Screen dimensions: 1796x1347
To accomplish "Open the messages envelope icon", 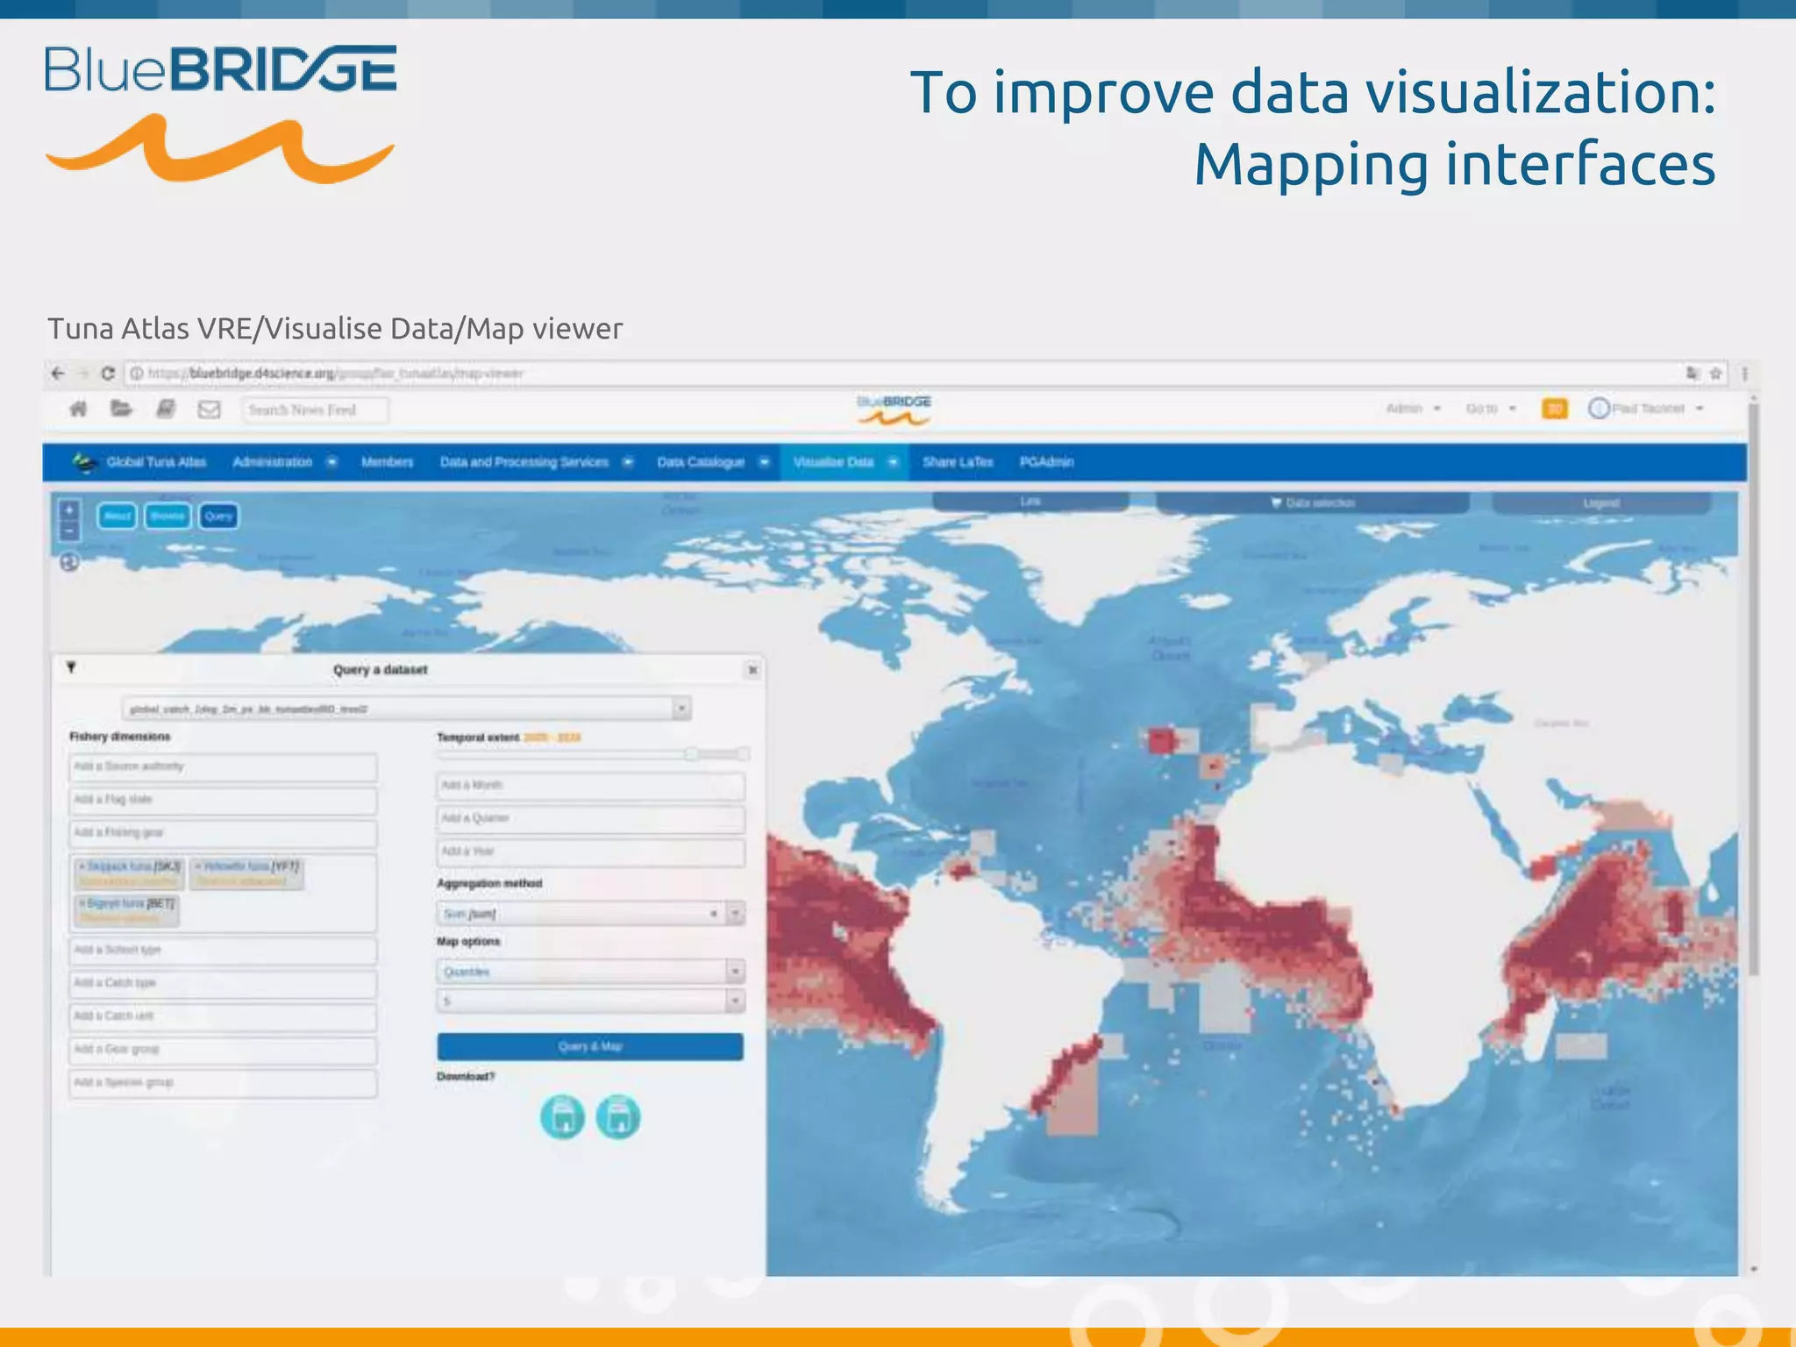I will click(209, 410).
